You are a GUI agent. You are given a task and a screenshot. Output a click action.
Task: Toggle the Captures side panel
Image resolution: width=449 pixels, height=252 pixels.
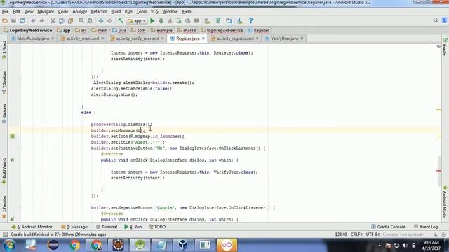tap(4, 113)
